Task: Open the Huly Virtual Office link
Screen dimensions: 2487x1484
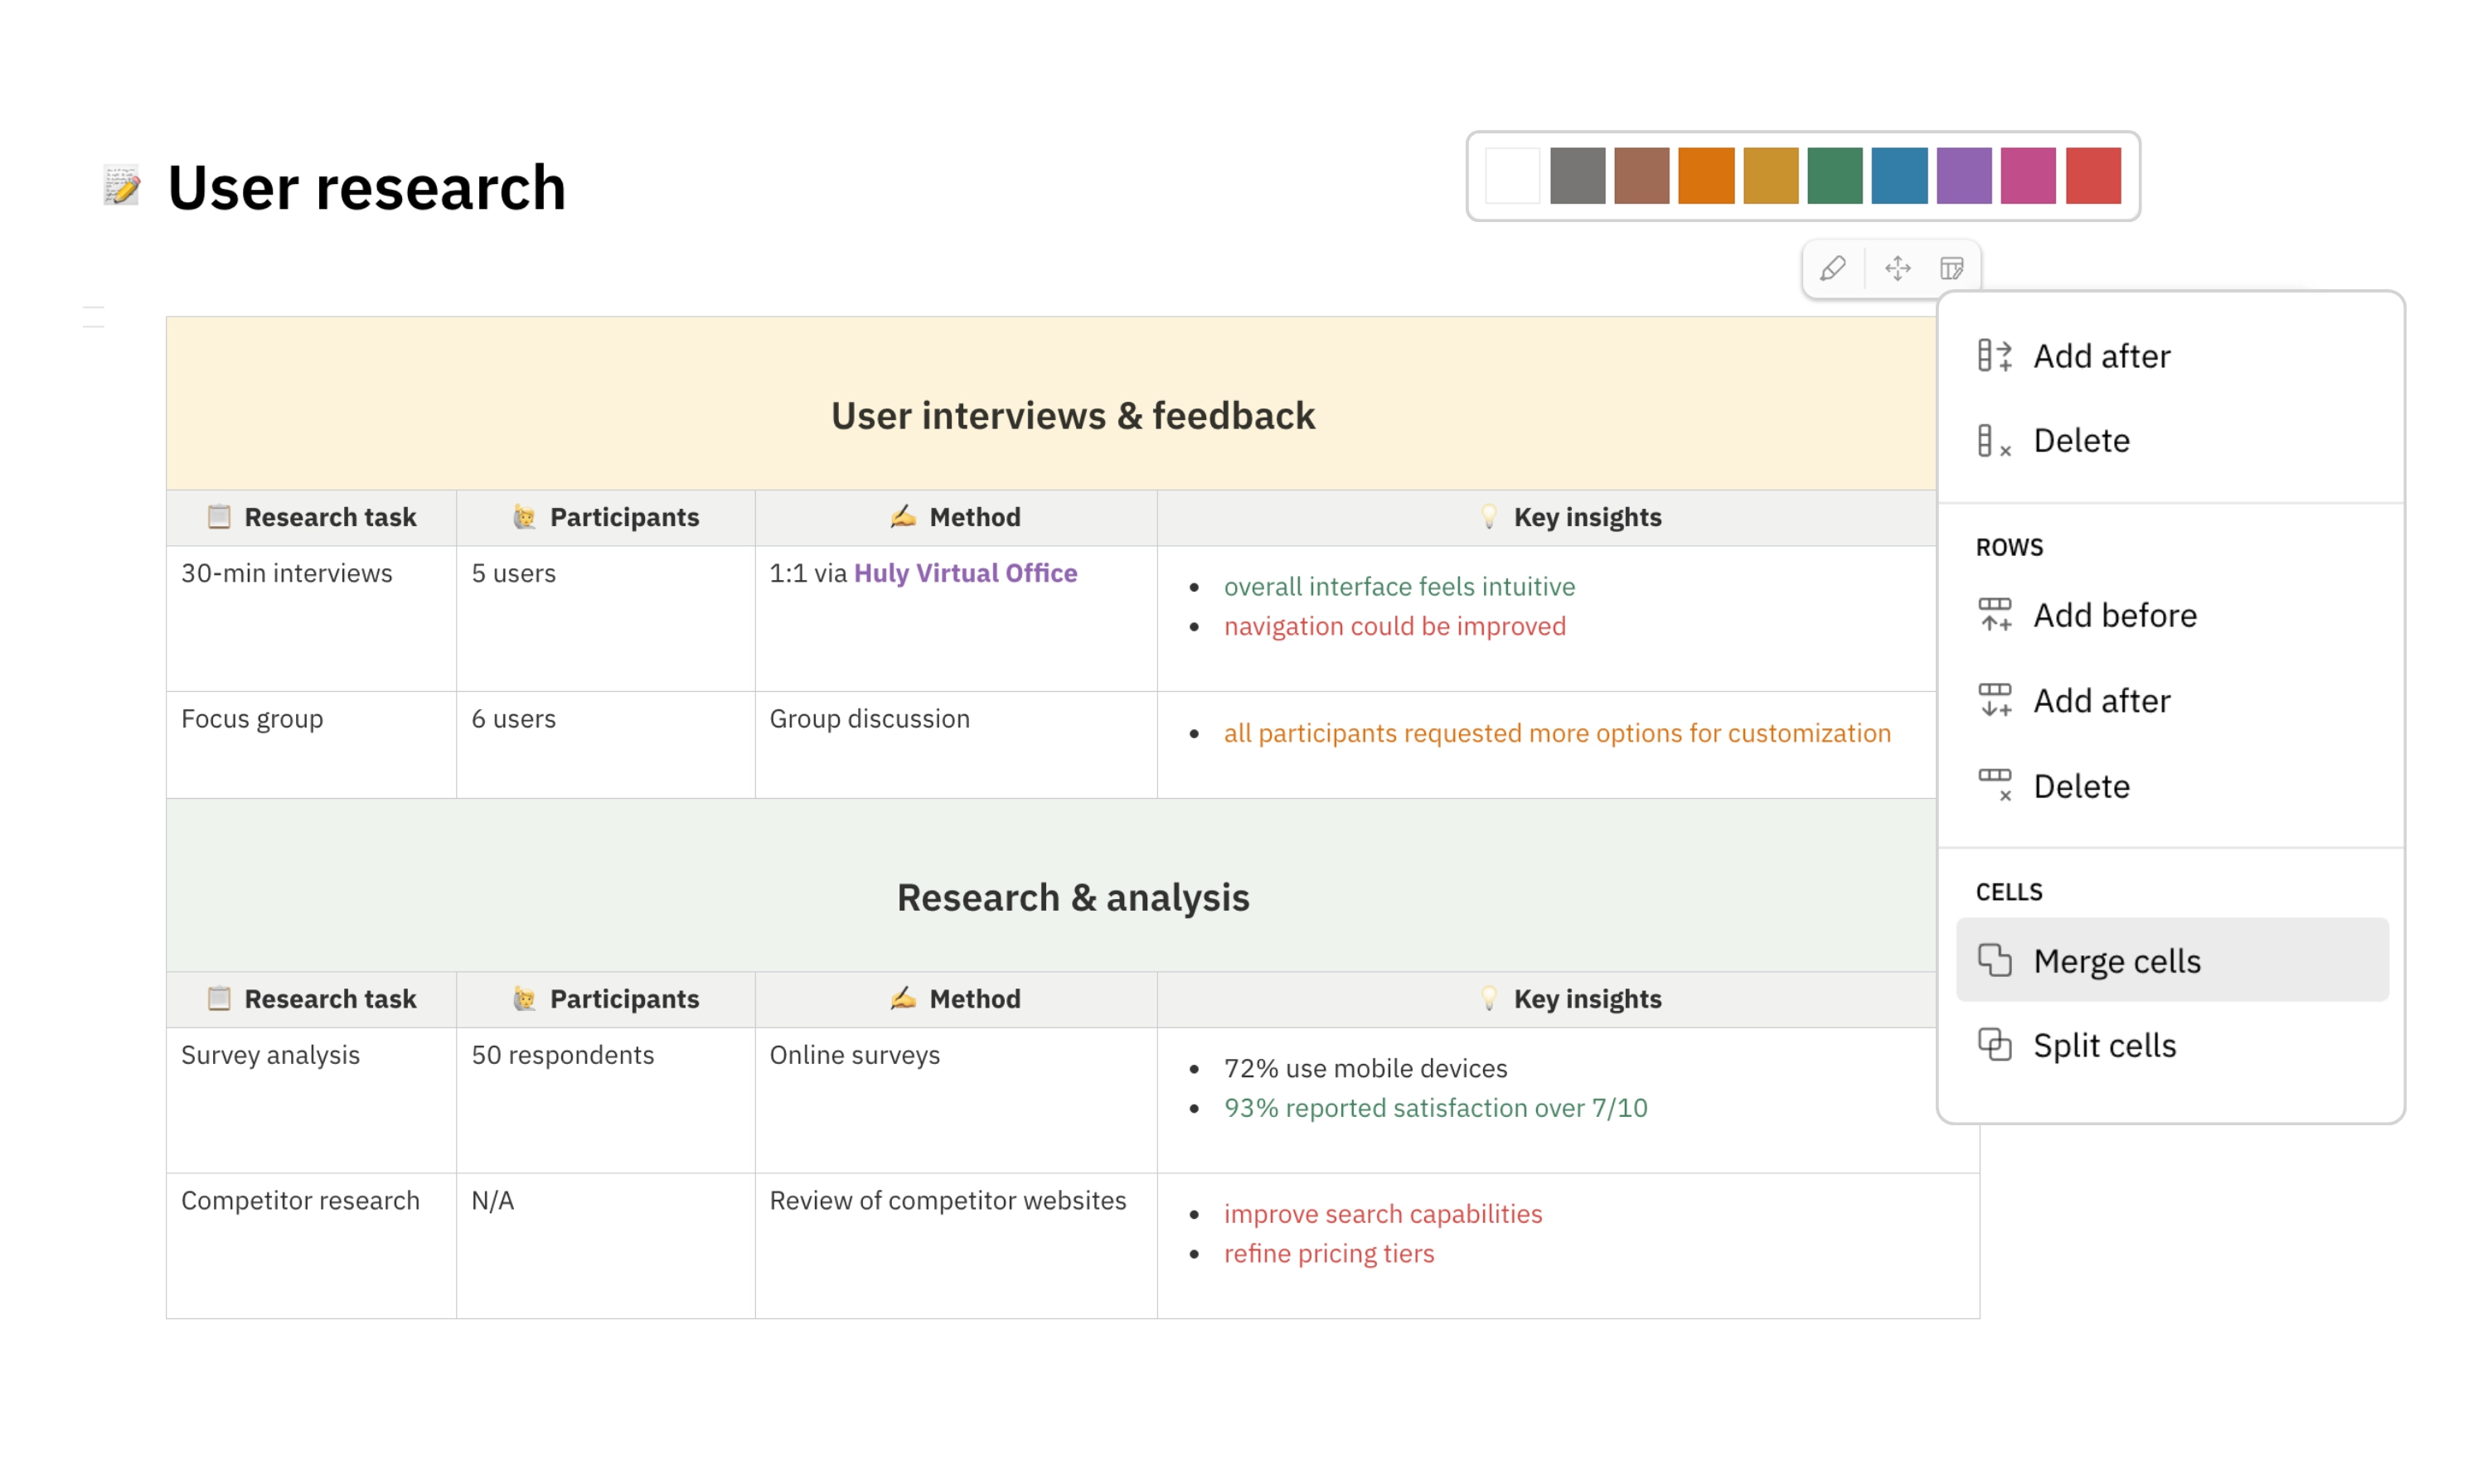Action: pos(964,573)
